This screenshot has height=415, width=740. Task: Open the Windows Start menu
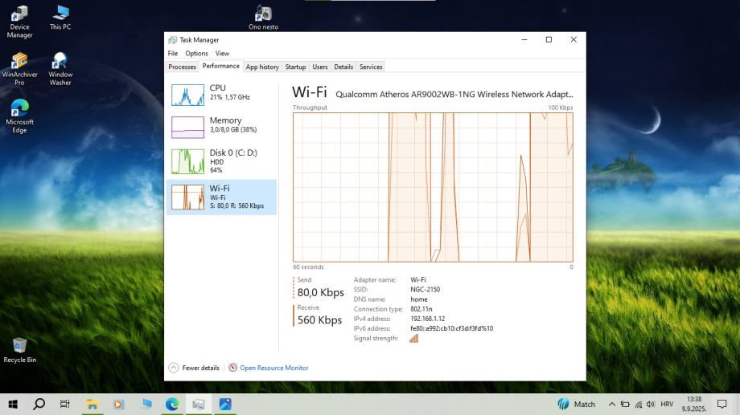click(x=13, y=405)
